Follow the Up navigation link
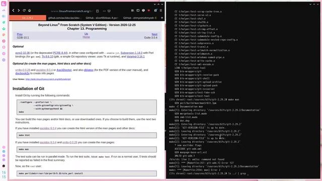 click(86, 34)
